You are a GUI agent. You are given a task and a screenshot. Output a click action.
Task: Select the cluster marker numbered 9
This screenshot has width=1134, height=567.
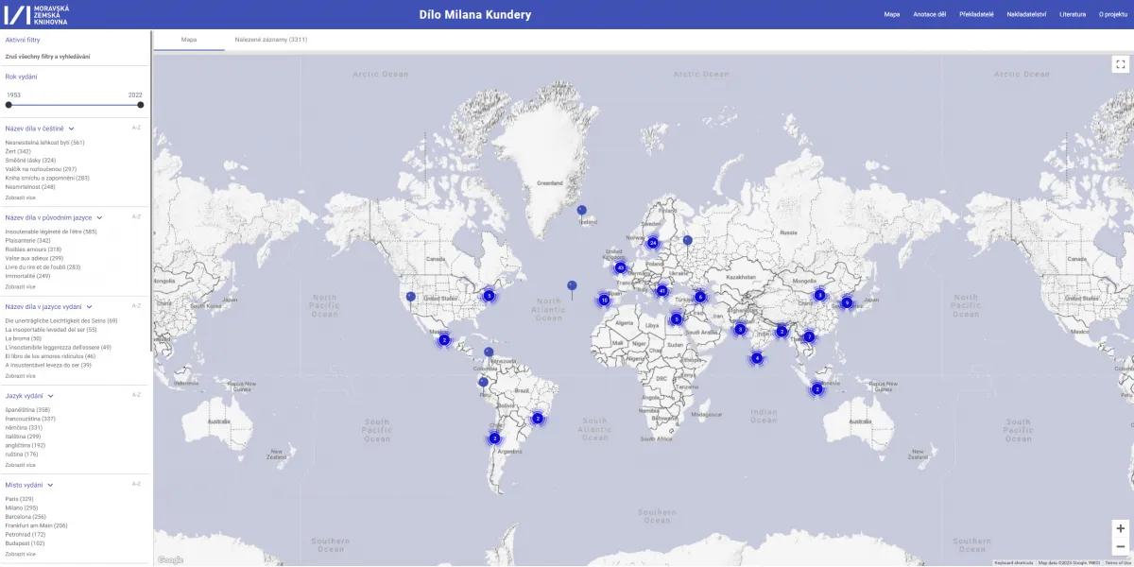pyautogui.click(x=847, y=302)
